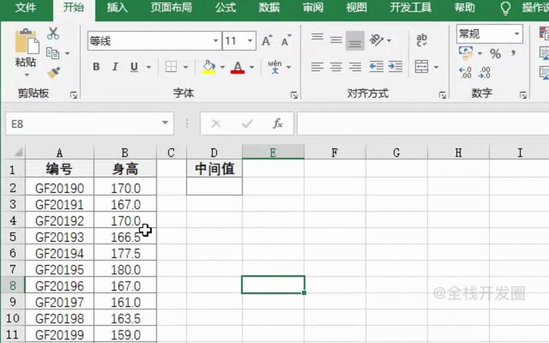Click the text orientation icon
This screenshot has width=549, height=343.
377,40
